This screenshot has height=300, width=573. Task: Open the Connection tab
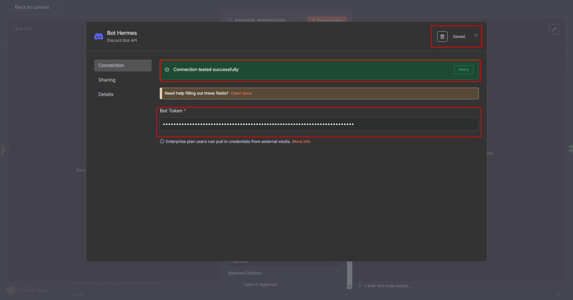pyautogui.click(x=123, y=65)
